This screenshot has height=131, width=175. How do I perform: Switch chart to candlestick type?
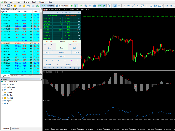coord(77,6)
